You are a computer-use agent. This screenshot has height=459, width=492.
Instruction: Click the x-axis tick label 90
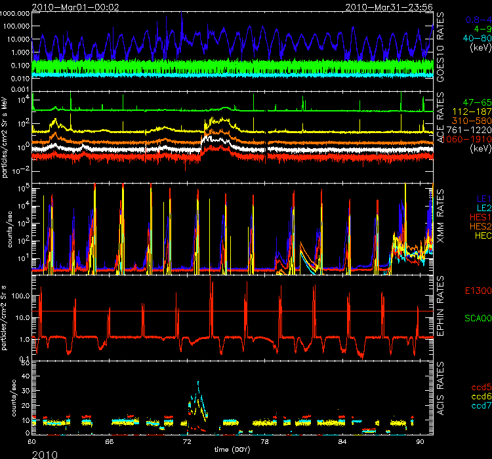pos(420,442)
